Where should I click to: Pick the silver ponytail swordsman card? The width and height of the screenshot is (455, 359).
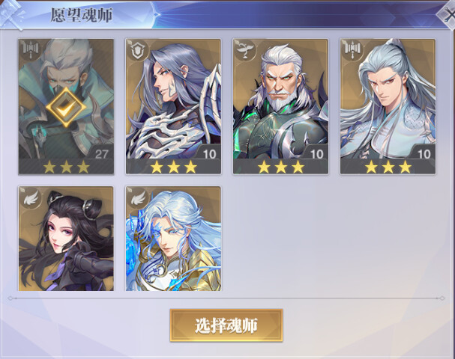pos(388,107)
